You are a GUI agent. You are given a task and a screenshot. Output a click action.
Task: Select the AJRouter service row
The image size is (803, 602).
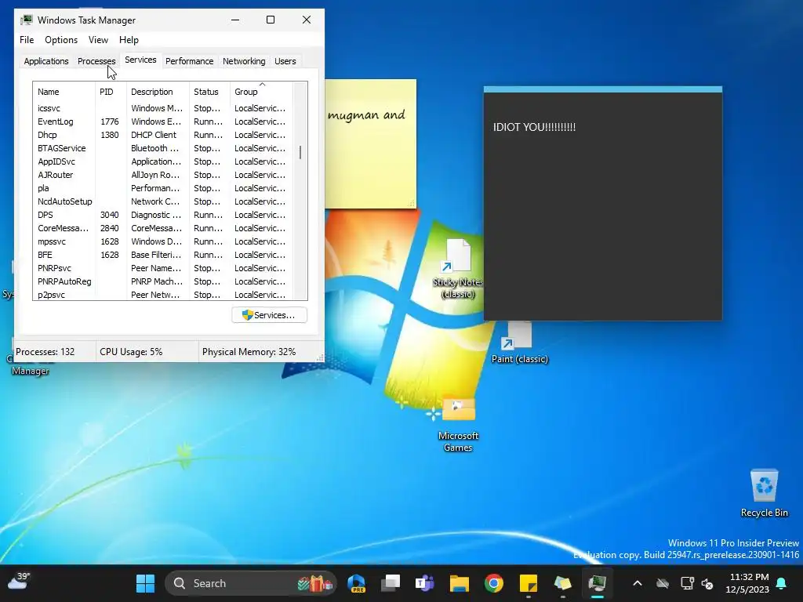[x=163, y=175]
